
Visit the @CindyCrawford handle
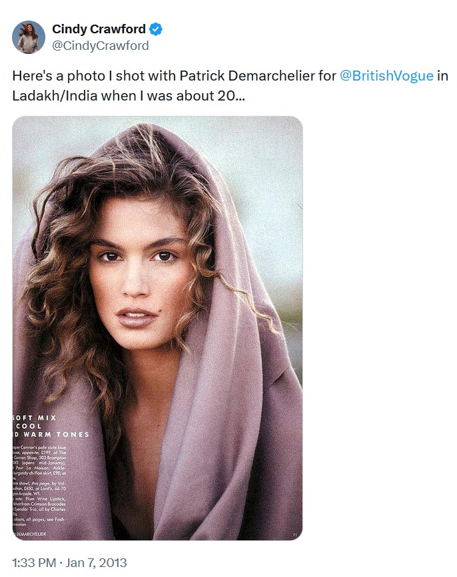[100, 46]
